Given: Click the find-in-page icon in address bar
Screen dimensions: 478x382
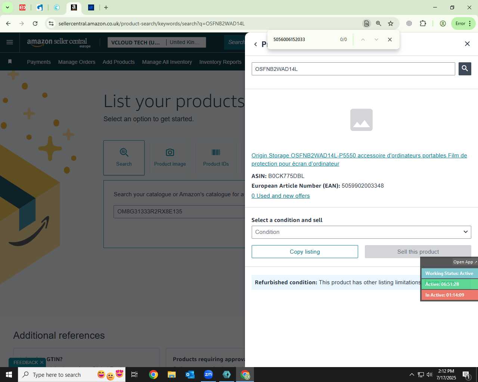Looking at the screenshot, I should pos(367,24).
